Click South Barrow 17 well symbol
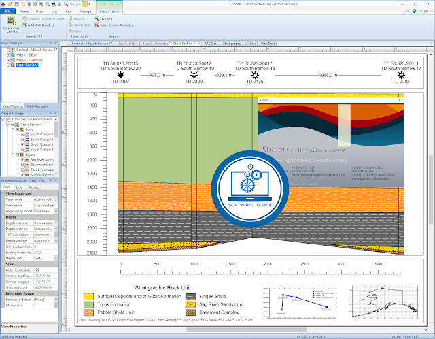435x339 pixels. click(401, 75)
